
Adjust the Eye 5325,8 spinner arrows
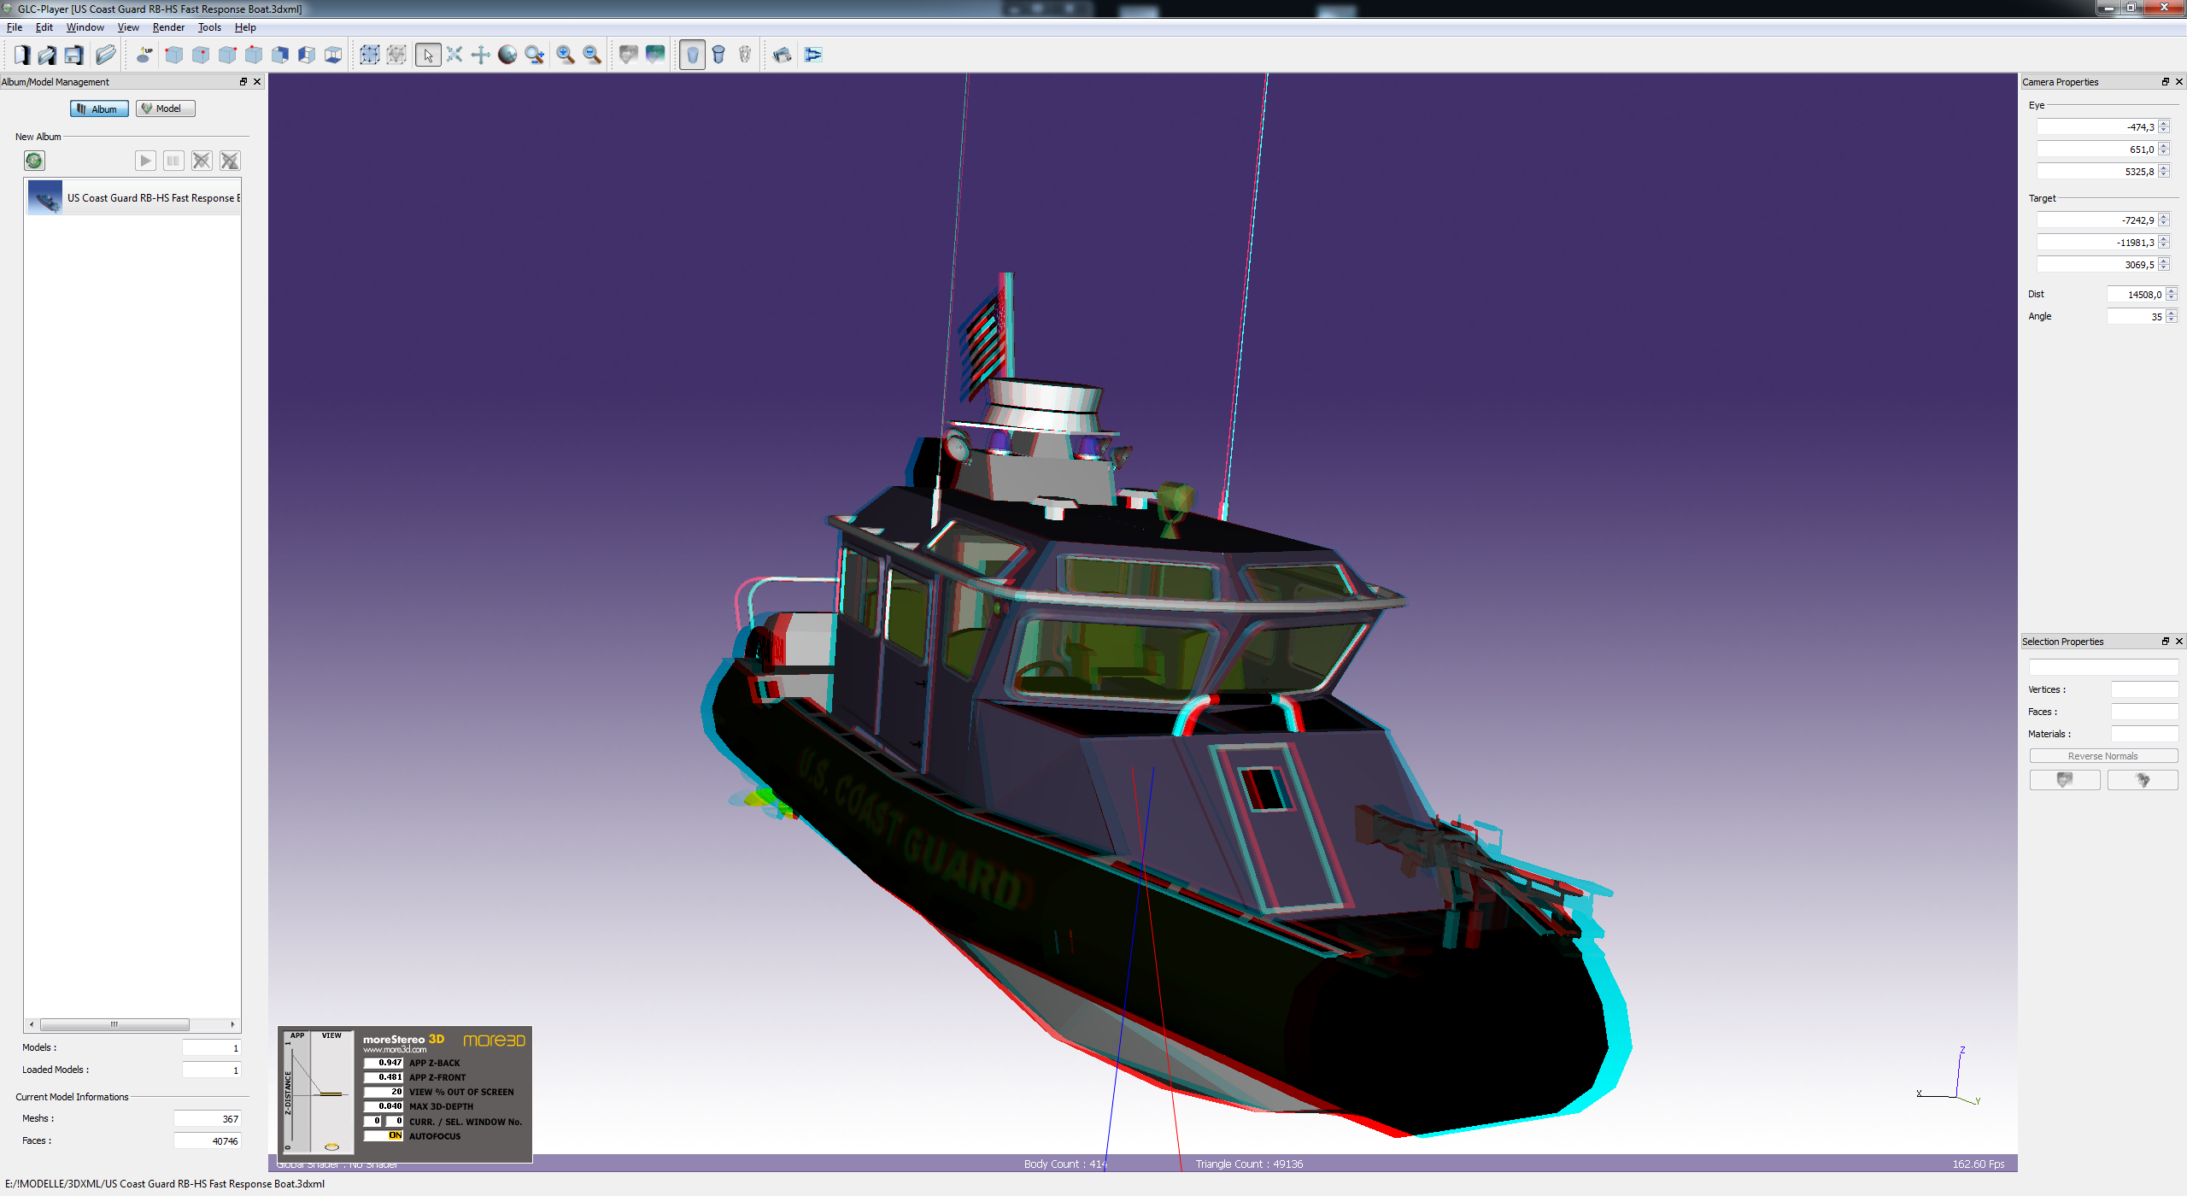[2164, 172]
